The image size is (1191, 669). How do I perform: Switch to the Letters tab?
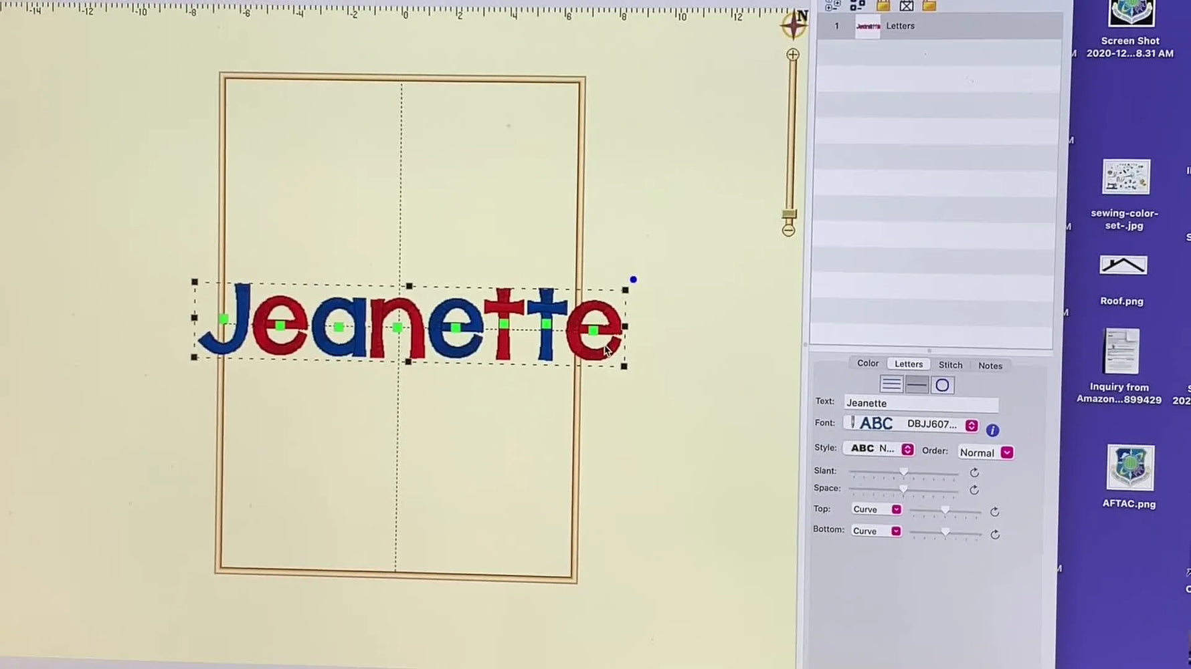[909, 364]
